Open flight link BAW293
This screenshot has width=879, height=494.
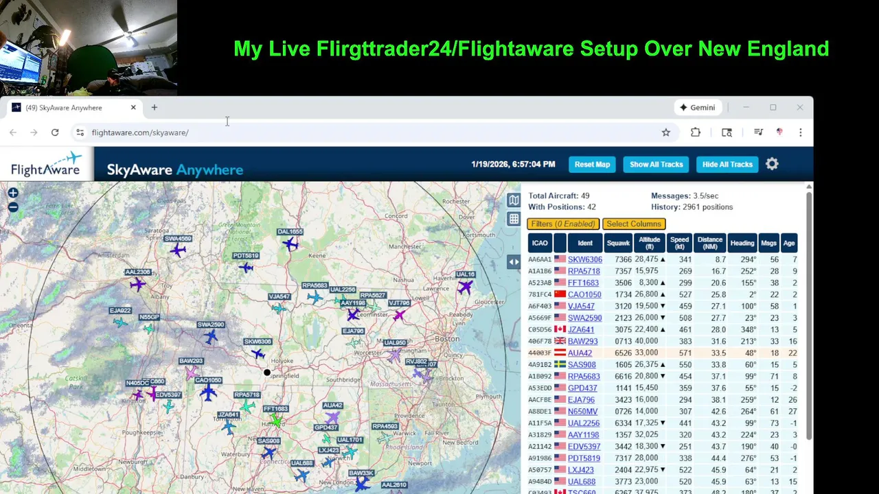(x=582, y=341)
